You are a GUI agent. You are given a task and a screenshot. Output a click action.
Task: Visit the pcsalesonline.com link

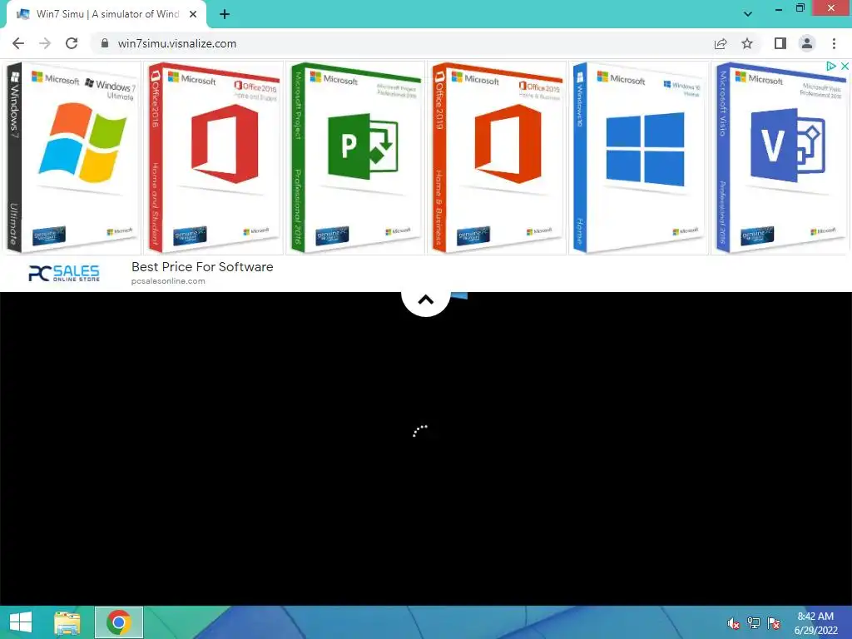click(x=168, y=281)
